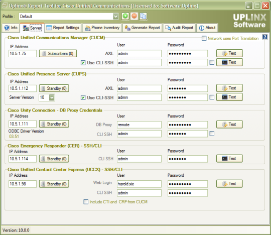The height and width of the screenshot is (235, 271).
Task: Click the Profile combo box showing Default
Action: click(x=68, y=17)
